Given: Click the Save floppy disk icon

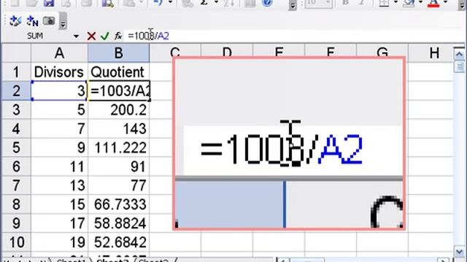Looking at the screenshot, I should pyautogui.click(x=49, y=3).
